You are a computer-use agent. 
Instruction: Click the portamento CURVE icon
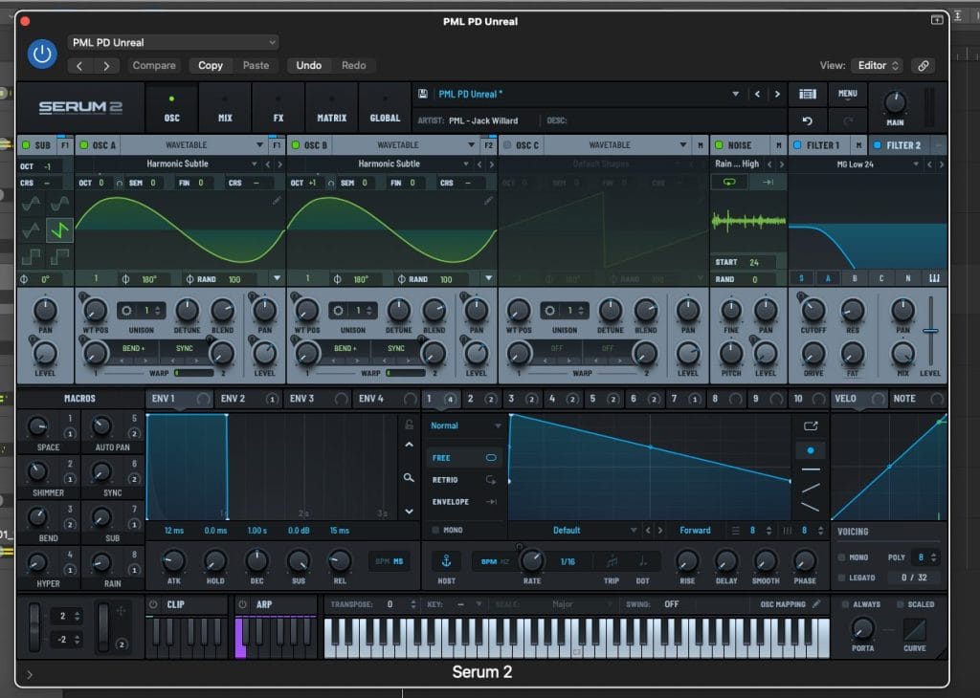click(914, 629)
